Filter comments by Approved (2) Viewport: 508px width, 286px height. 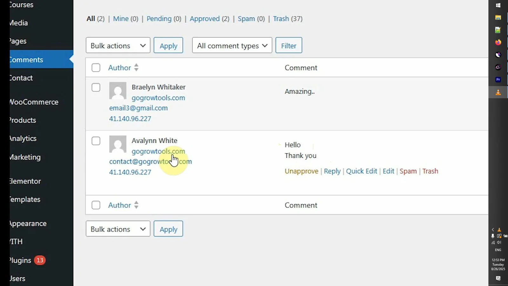(x=210, y=19)
